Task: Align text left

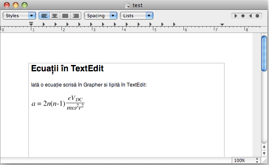Action: (x=44, y=16)
